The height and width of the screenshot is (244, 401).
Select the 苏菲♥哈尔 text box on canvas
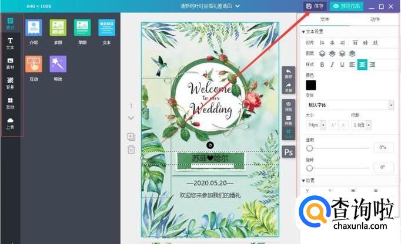coord(209,158)
